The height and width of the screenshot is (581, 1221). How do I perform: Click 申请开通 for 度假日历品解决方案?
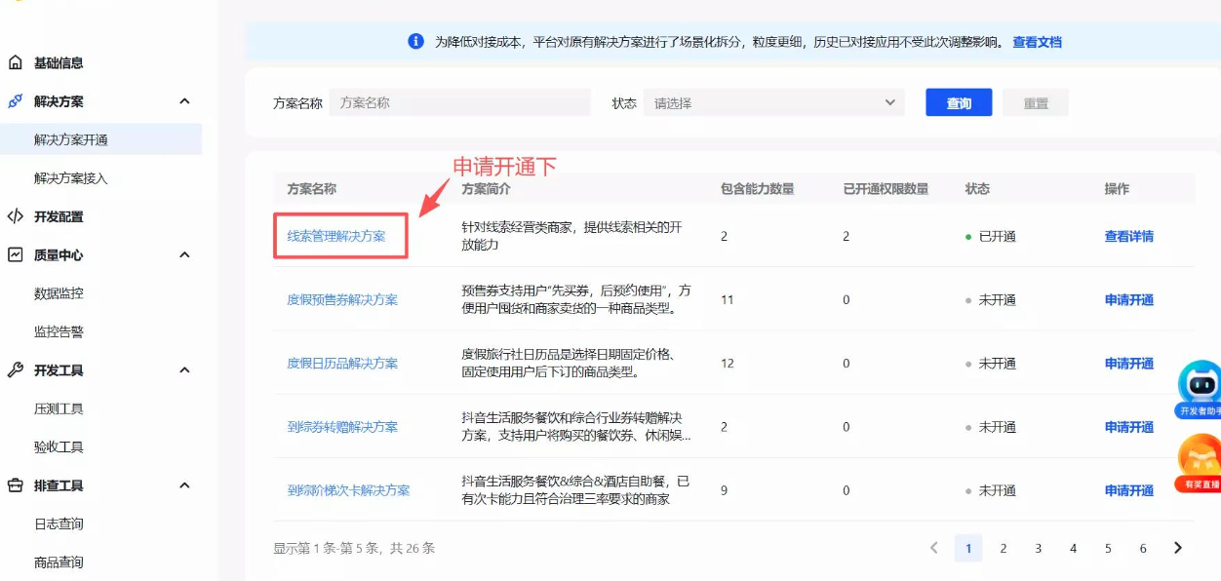point(1129,363)
